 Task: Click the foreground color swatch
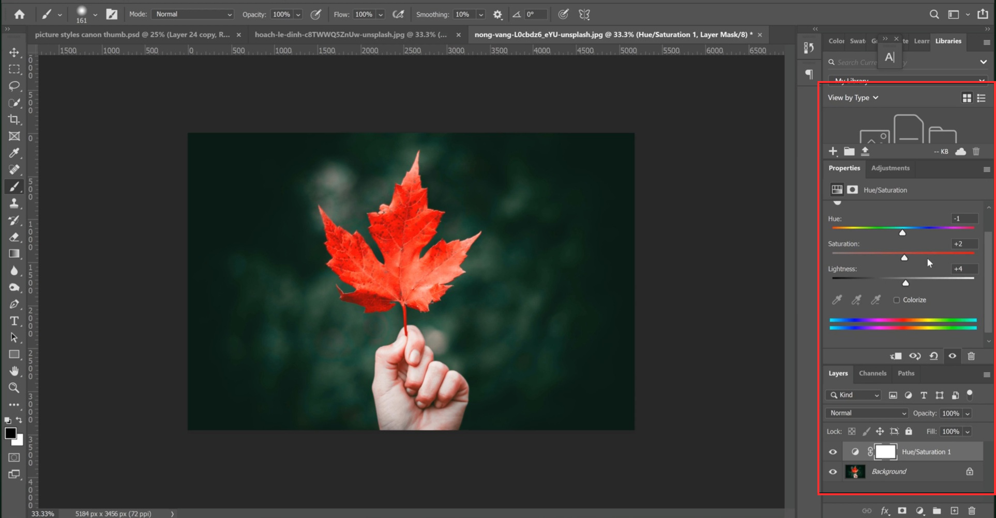click(10, 433)
